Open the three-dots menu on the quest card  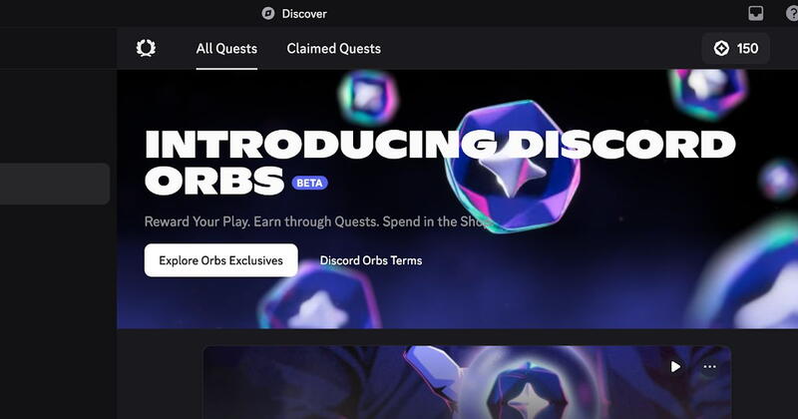click(x=709, y=366)
